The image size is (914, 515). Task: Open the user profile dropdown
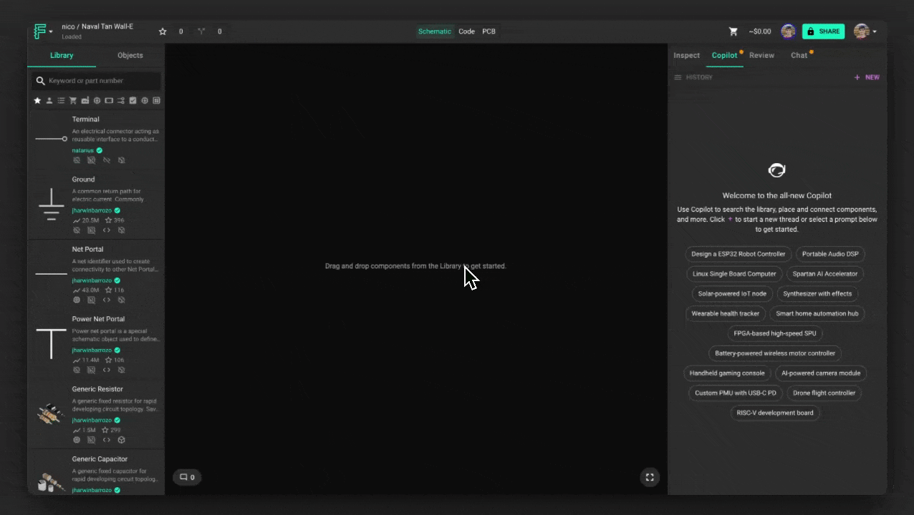(x=865, y=31)
